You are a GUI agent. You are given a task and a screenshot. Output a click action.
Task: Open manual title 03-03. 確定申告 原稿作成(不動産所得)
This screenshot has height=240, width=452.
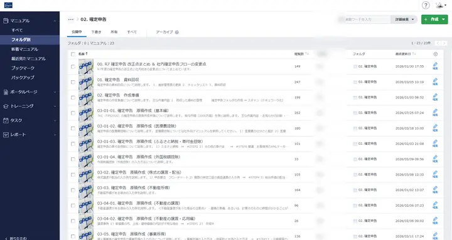pyautogui.click(x=133, y=187)
